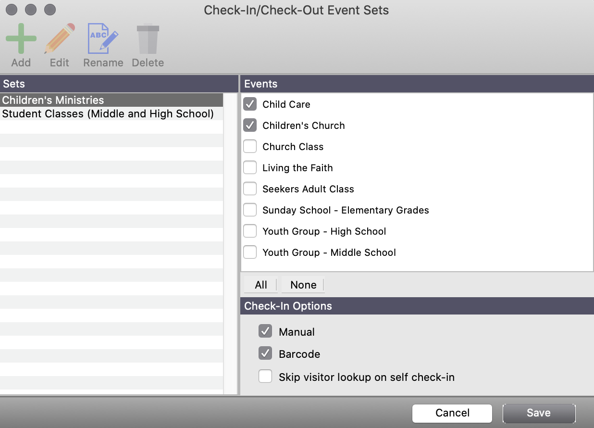Disable the Barcode check-in option
594x428 pixels.
tap(265, 353)
